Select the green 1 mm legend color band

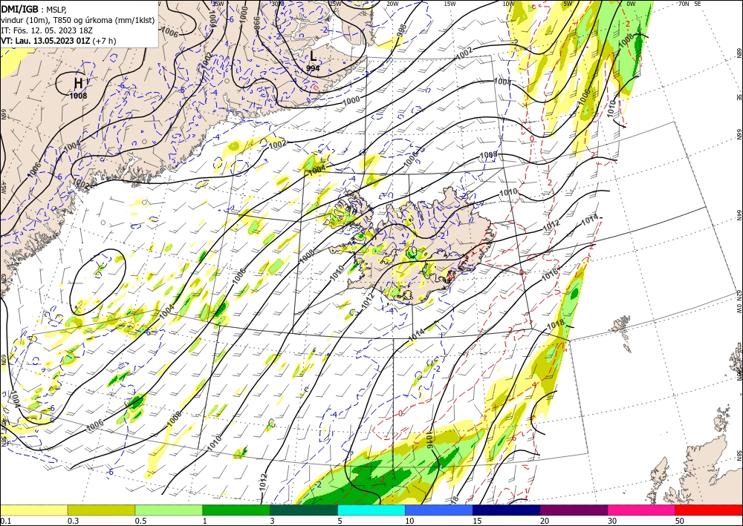click(236, 510)
